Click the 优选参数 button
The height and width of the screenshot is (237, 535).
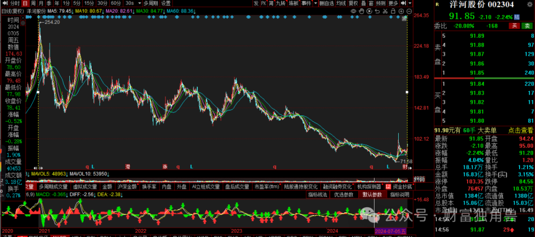pos(344,194)
